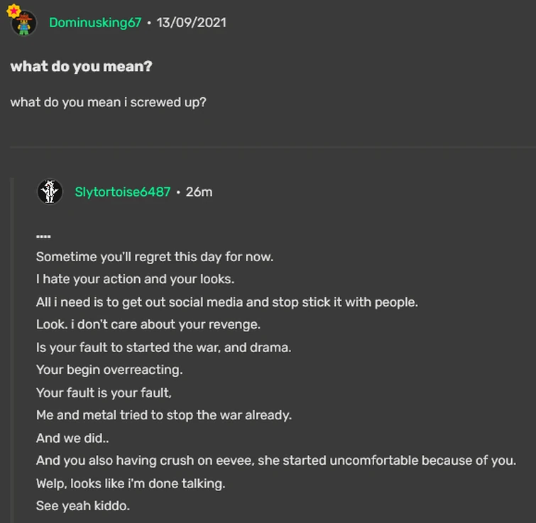The image size is (536, 523).
Task: Click the 26m reply timestamp
Action: tap(199, 192)
